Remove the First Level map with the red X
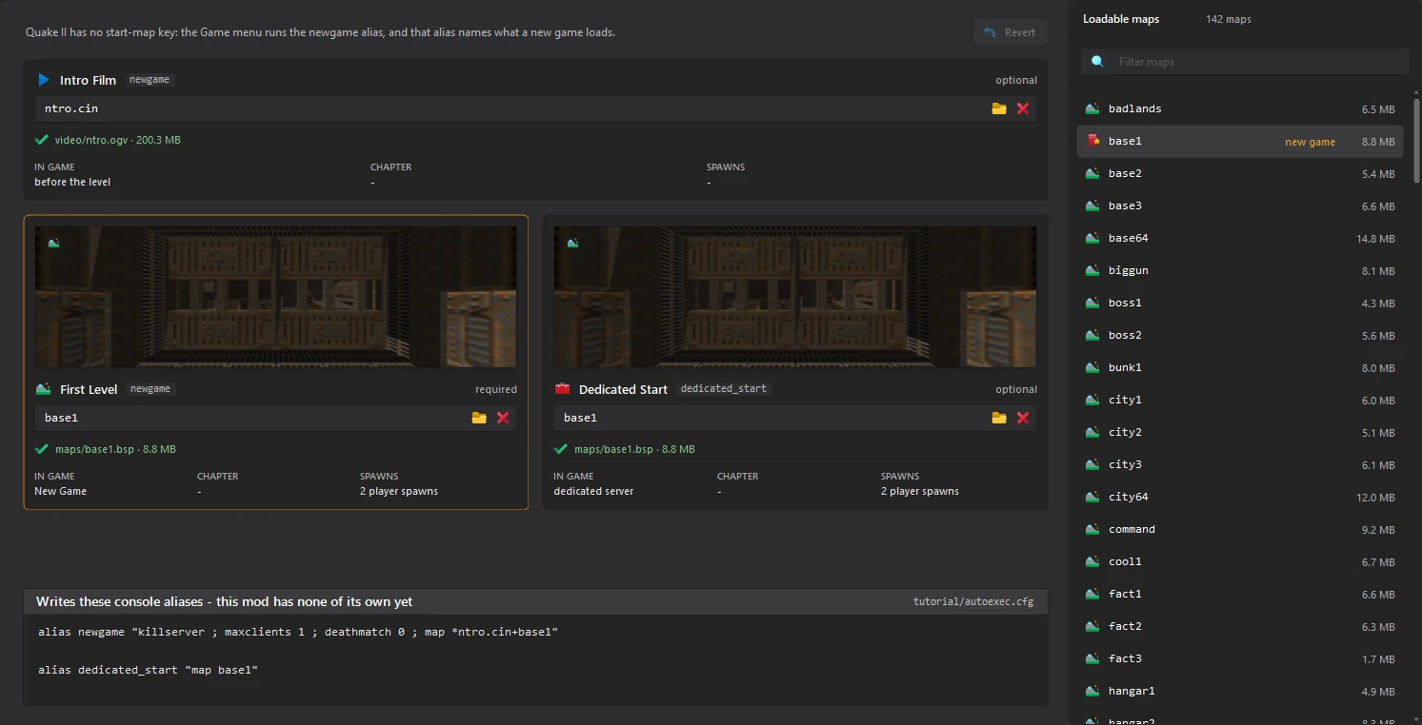The image size is (1422, 725). point(503,418)
